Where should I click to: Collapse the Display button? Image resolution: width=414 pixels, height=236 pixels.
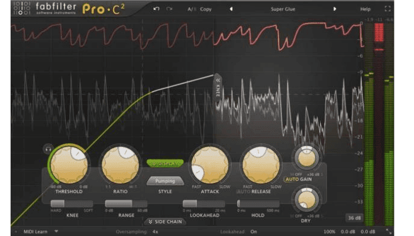click(165, 163)
